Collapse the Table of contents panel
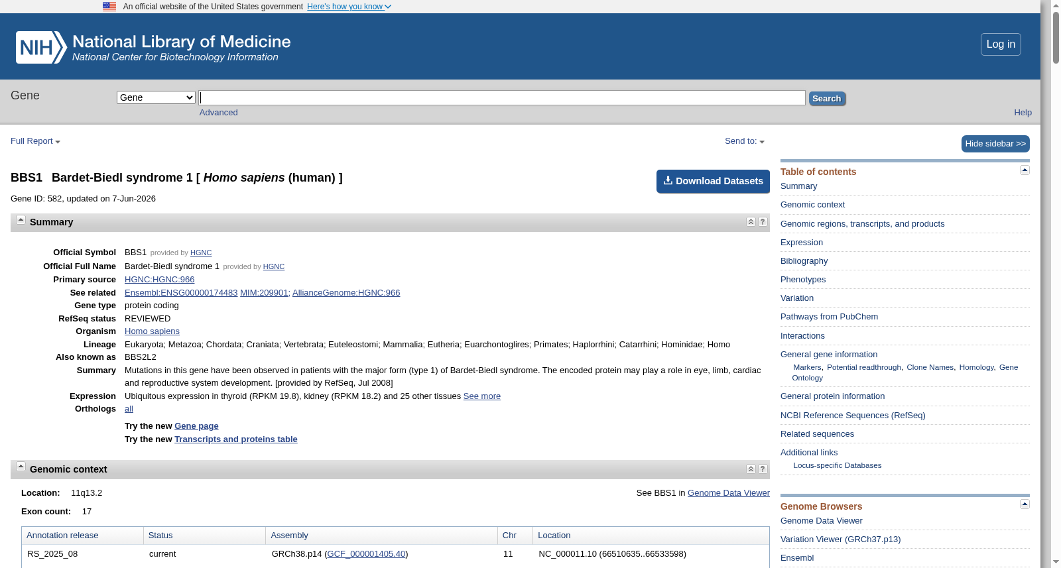1061x568 pixels. coord(1025,170)
